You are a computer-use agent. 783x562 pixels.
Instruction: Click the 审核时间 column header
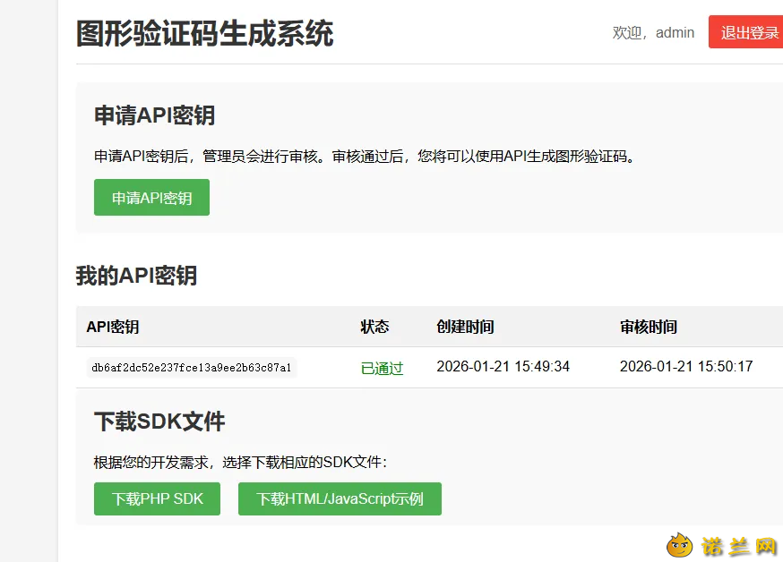(649, 327)
